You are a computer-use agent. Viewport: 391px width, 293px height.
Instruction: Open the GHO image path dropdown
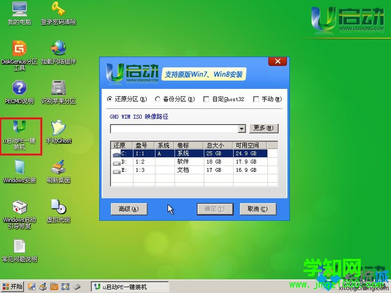coord(241,128)
